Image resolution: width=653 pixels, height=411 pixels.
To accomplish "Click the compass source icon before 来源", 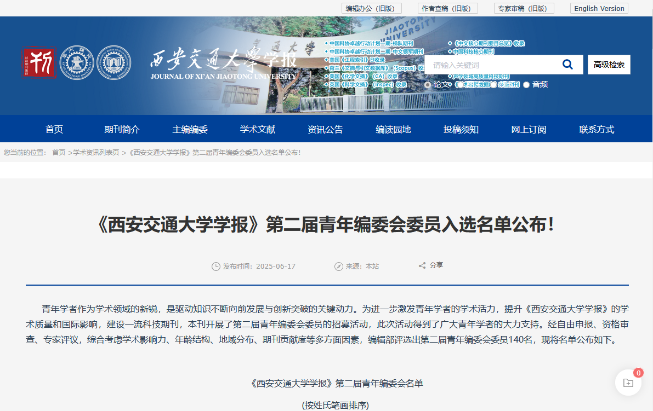I will [x=338, y=267].
